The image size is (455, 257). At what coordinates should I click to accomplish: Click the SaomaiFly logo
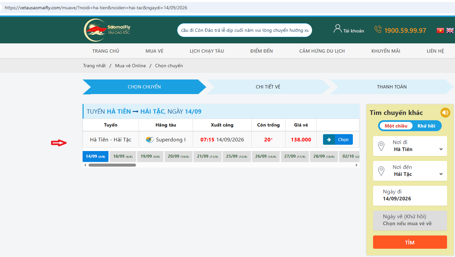(x=107, y=30)
